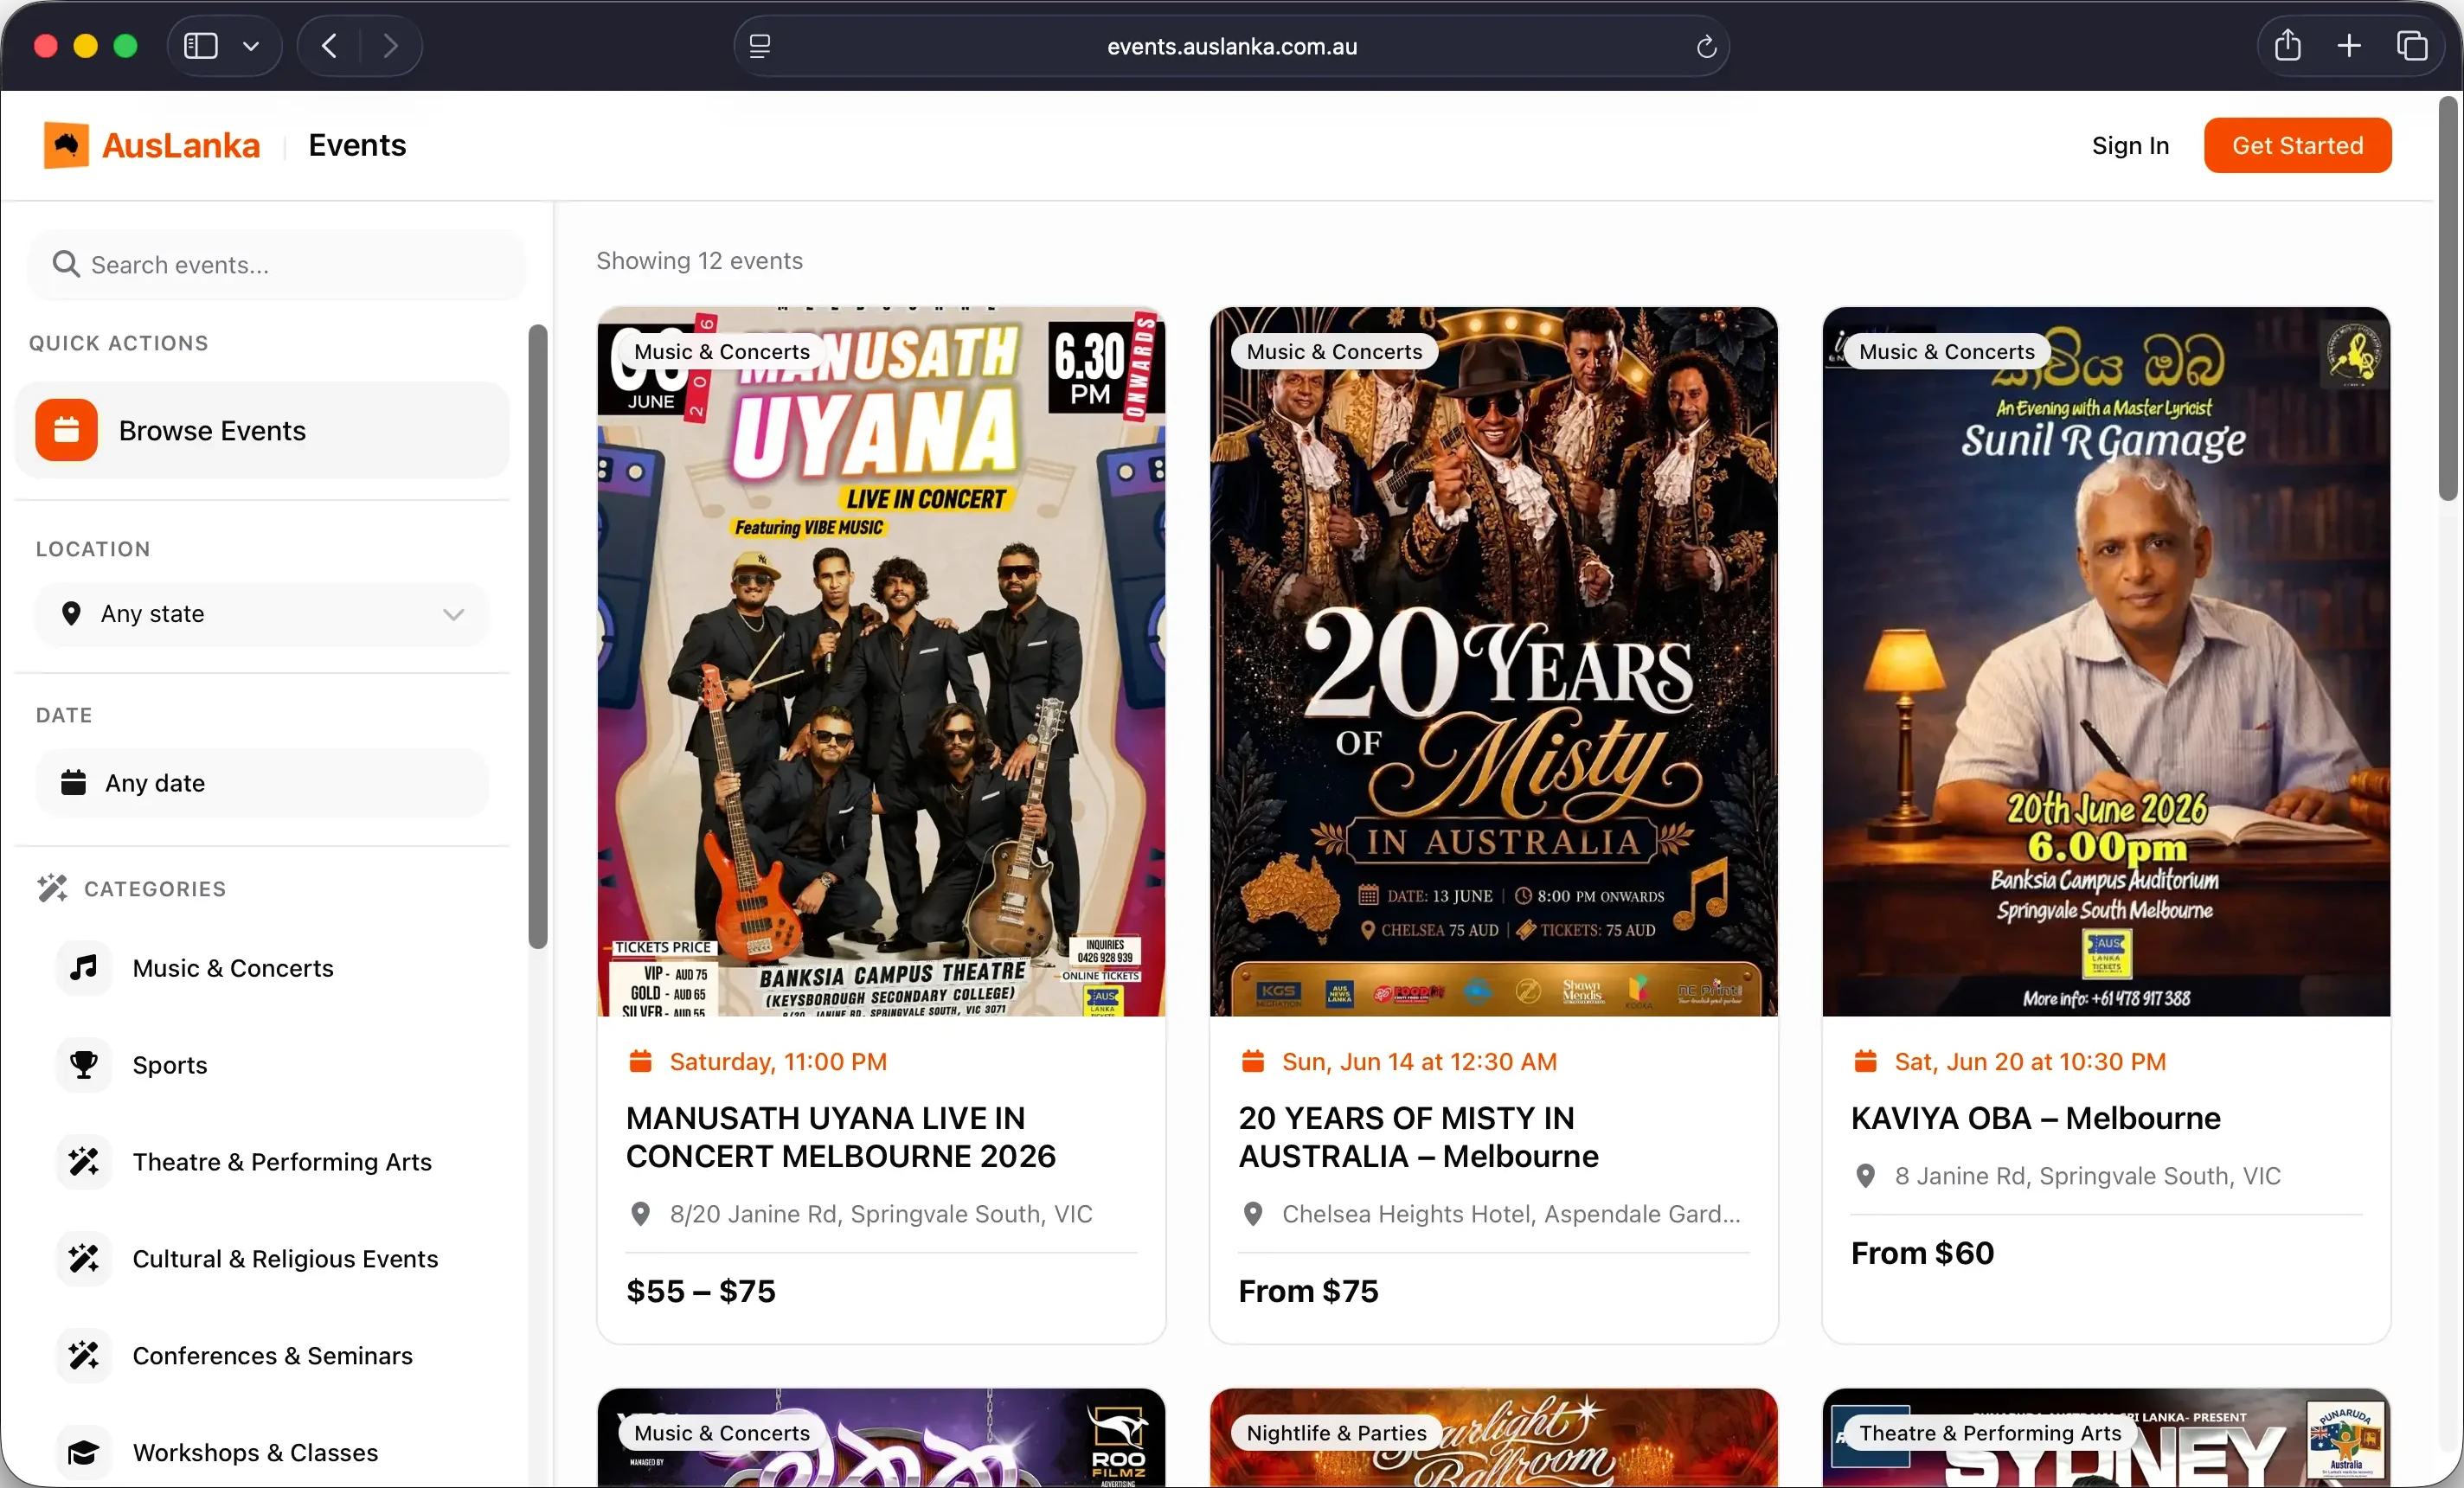Viewport: 2464px width, 1488px height.
Task: Show the tab overview
Action: (2412, 46)
